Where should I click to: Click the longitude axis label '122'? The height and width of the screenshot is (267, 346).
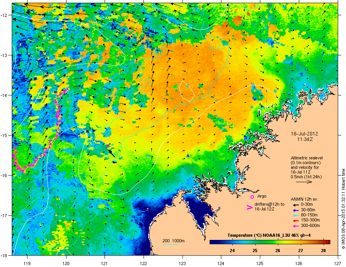pyautogui.click(x=144, y=263)
